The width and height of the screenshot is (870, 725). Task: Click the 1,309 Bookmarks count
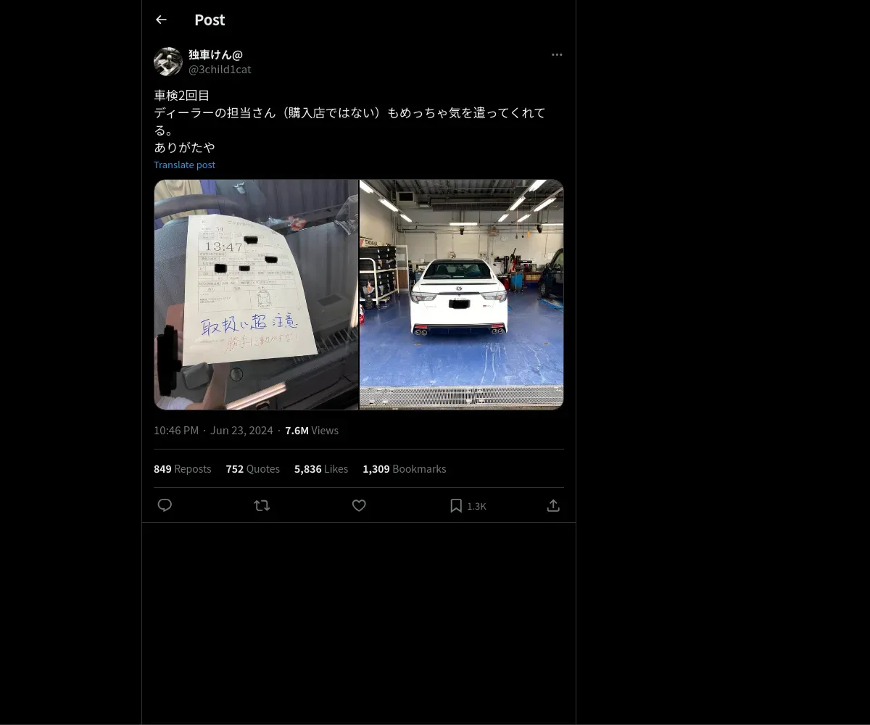[405, 469]
